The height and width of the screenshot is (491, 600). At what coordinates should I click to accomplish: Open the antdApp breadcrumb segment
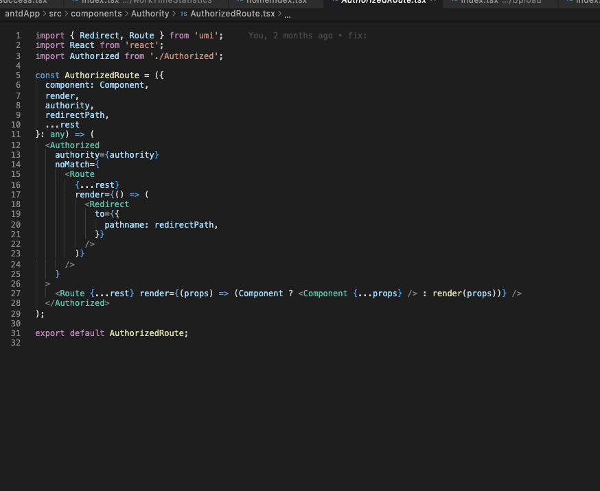[22, 14]
